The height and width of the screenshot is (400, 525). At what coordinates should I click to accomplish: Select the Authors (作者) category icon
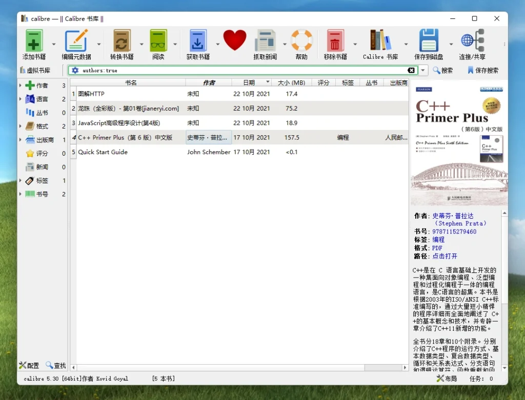pyautogui.click(x=30, y=86)
